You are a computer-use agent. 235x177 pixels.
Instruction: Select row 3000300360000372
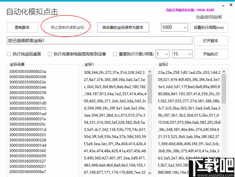click(28, 108)
